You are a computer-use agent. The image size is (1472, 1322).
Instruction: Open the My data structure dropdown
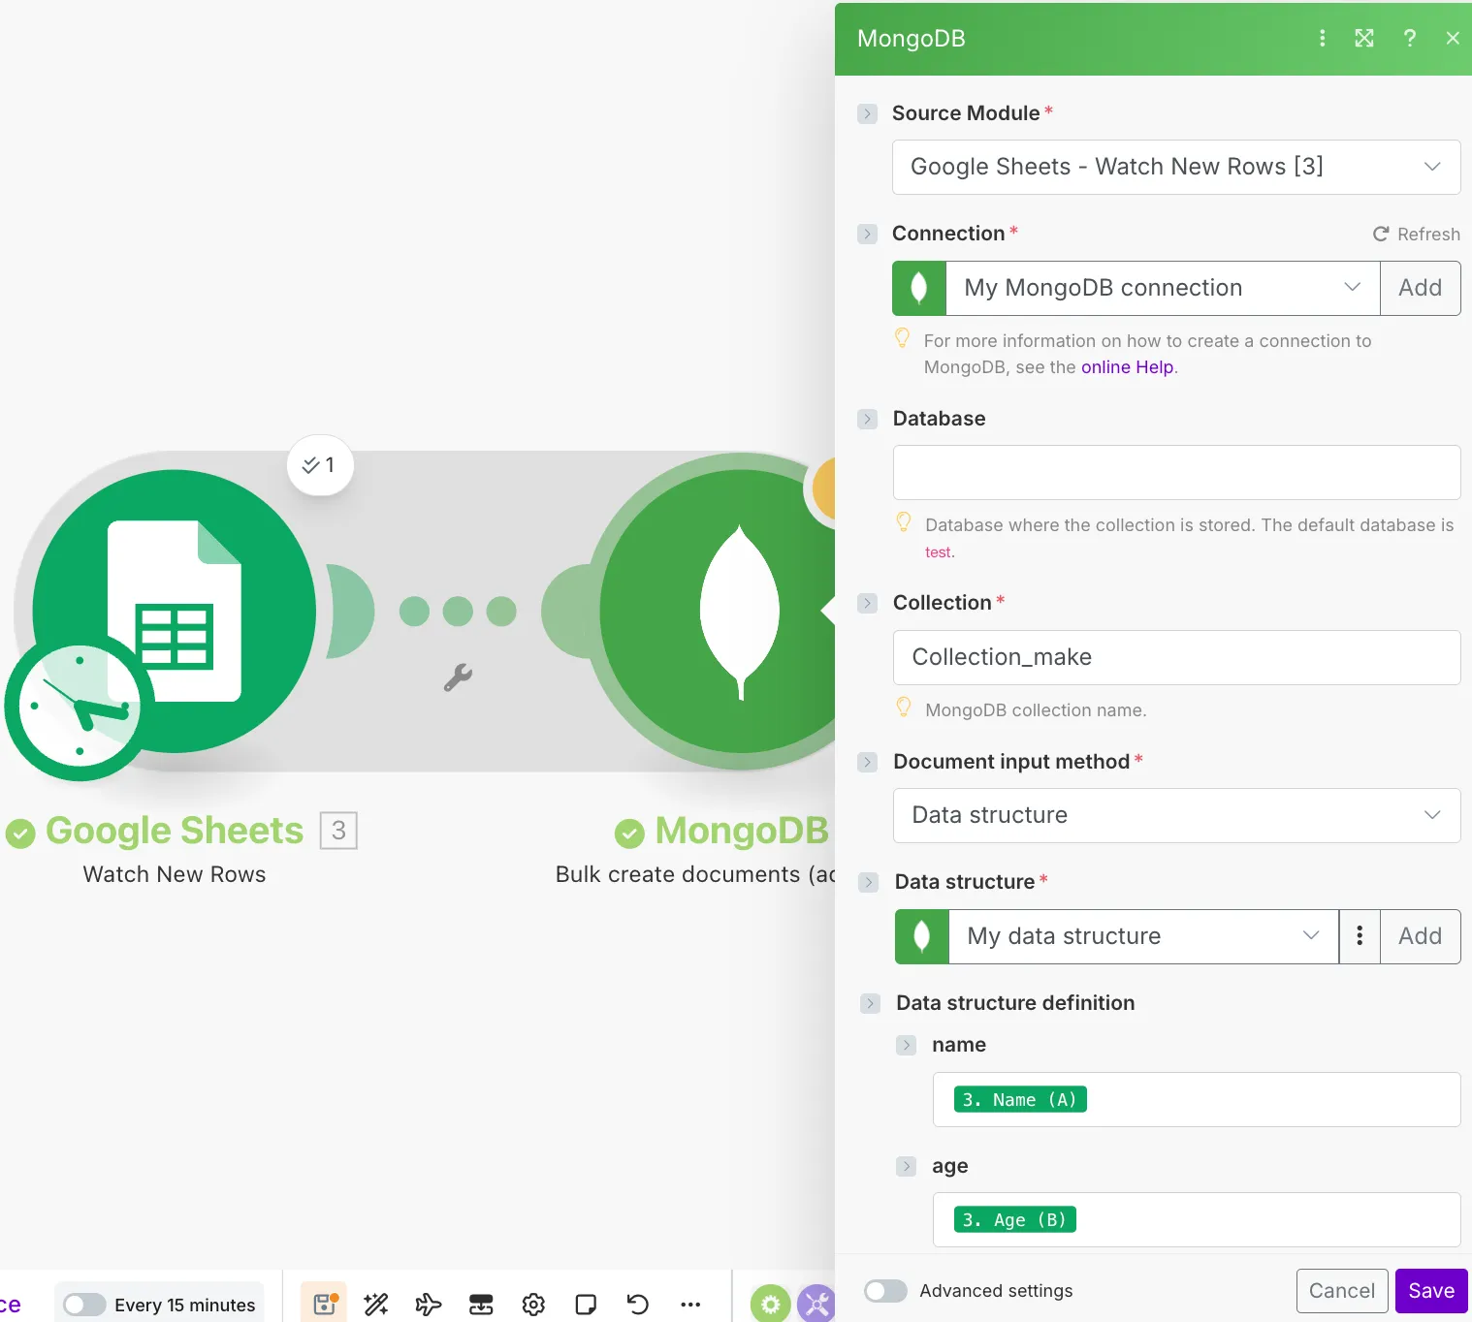(1143, 936)
